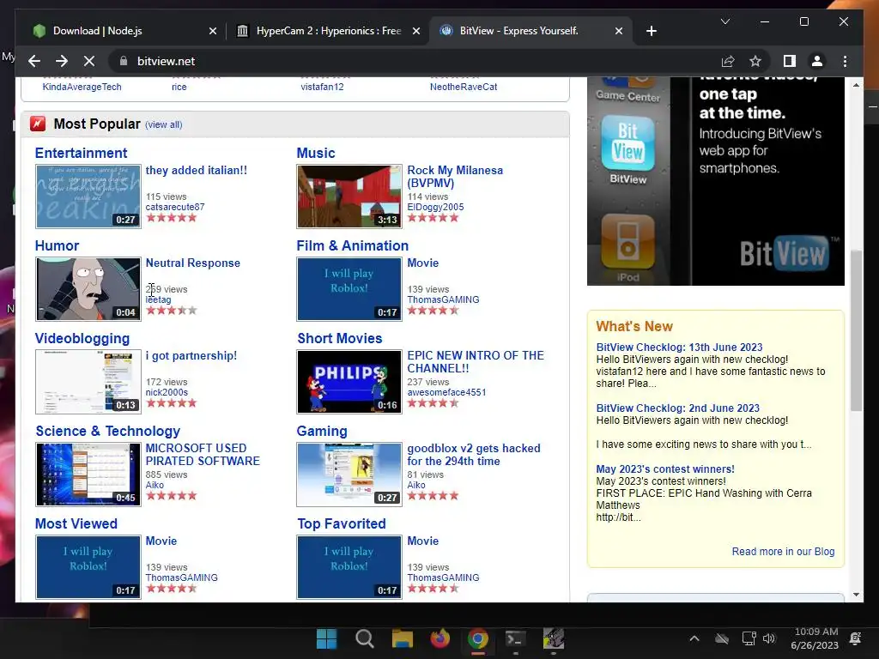Close the BitView tab
Viewport: 879px width, 659px height.
618,32
